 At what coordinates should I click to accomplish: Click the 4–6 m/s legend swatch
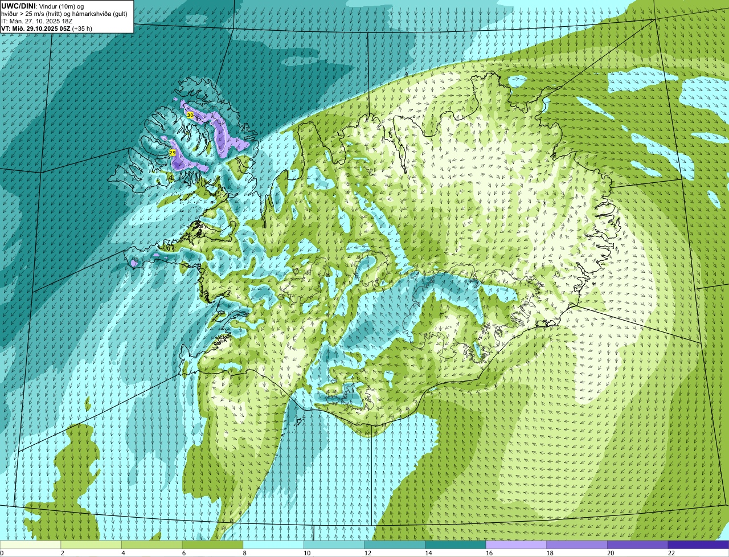pos(151,544)
